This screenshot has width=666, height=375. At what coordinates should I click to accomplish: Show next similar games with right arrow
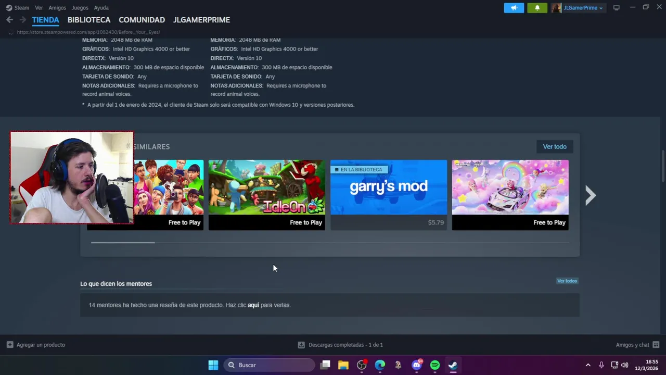[590, 195]
